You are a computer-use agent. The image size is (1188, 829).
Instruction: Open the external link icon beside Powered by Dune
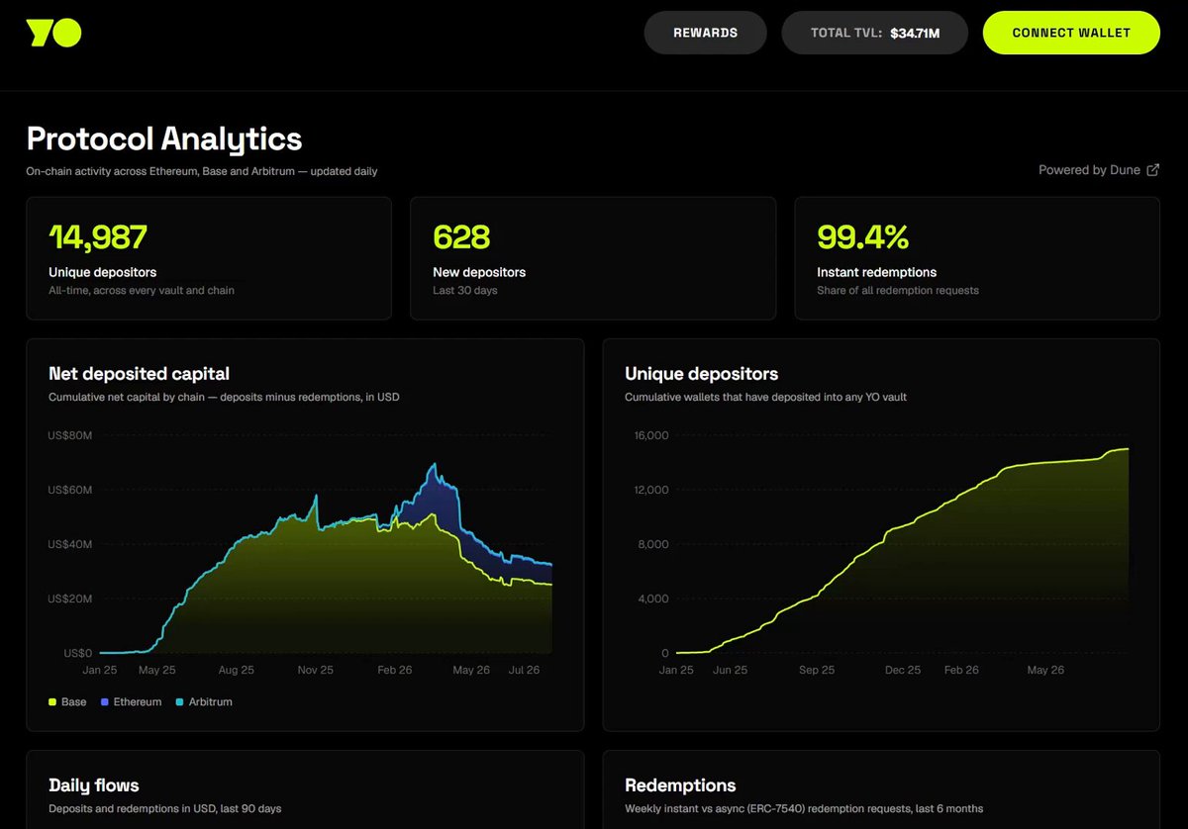point(1152,170)
